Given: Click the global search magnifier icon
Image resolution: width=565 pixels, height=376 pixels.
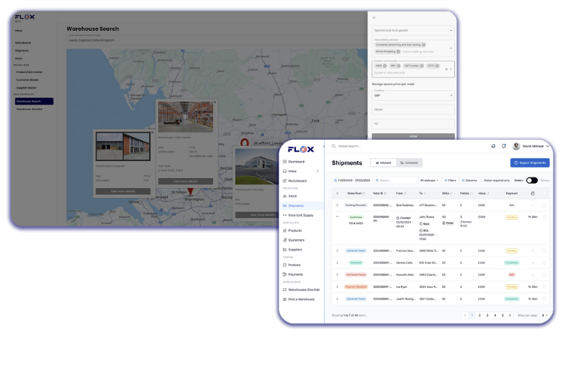Looking at the screenshot, I should coord(334,146).
